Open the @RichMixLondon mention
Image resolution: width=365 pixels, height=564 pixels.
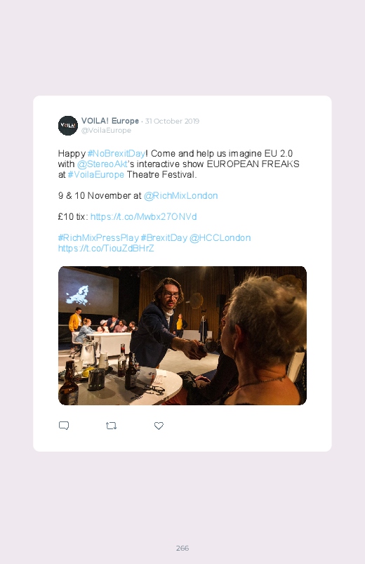(181, 196)
